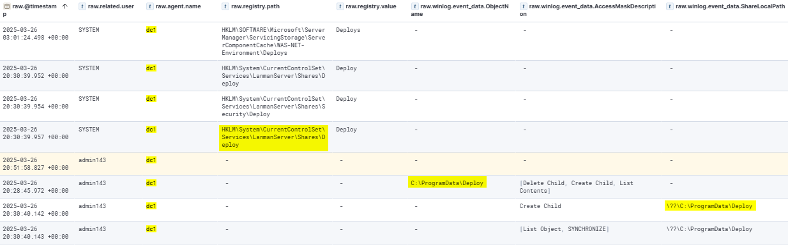Viewport: 788px width, 247px height.
Task: Click the type icon beside AccessMaskDescription column
Action: point(524,6)
